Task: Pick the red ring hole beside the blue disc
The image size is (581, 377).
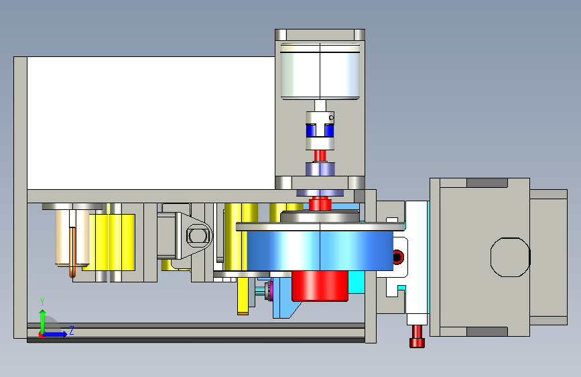Action: 398,257
